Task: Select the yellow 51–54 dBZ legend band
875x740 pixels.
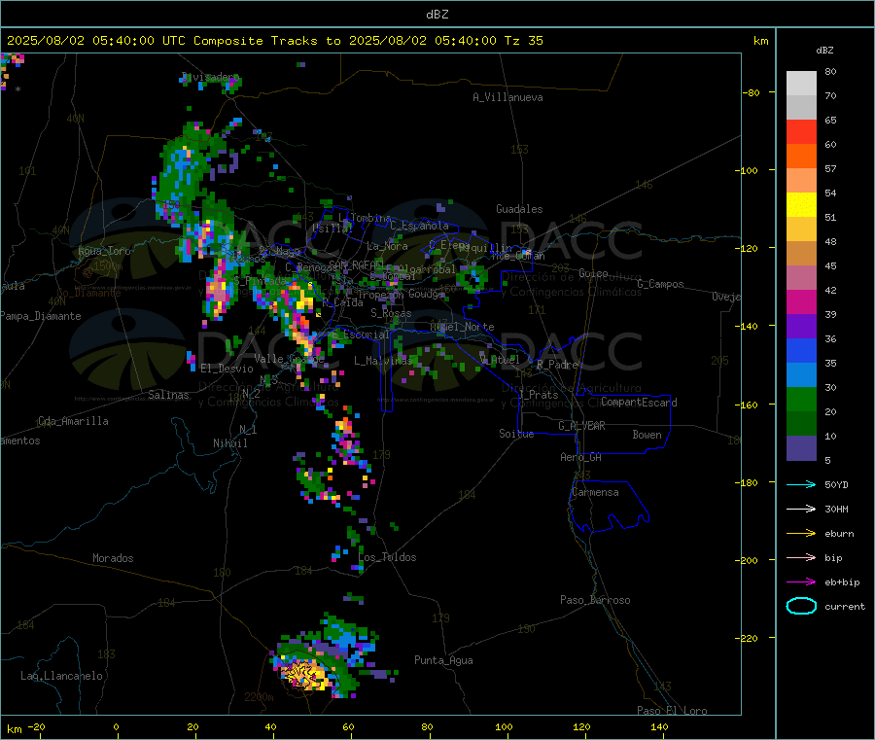Action: pos(801,205)
